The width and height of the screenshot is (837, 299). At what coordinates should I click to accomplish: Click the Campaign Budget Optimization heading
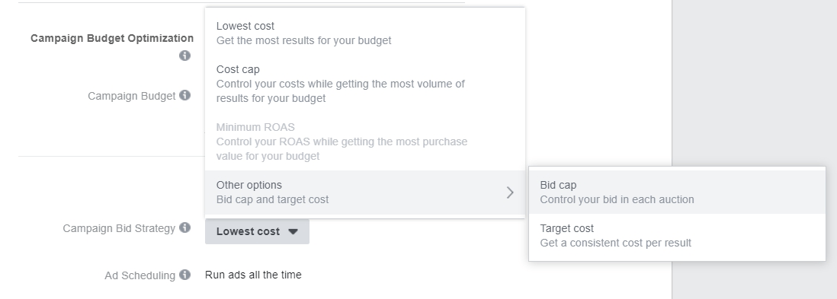click(x=112, y=38)
